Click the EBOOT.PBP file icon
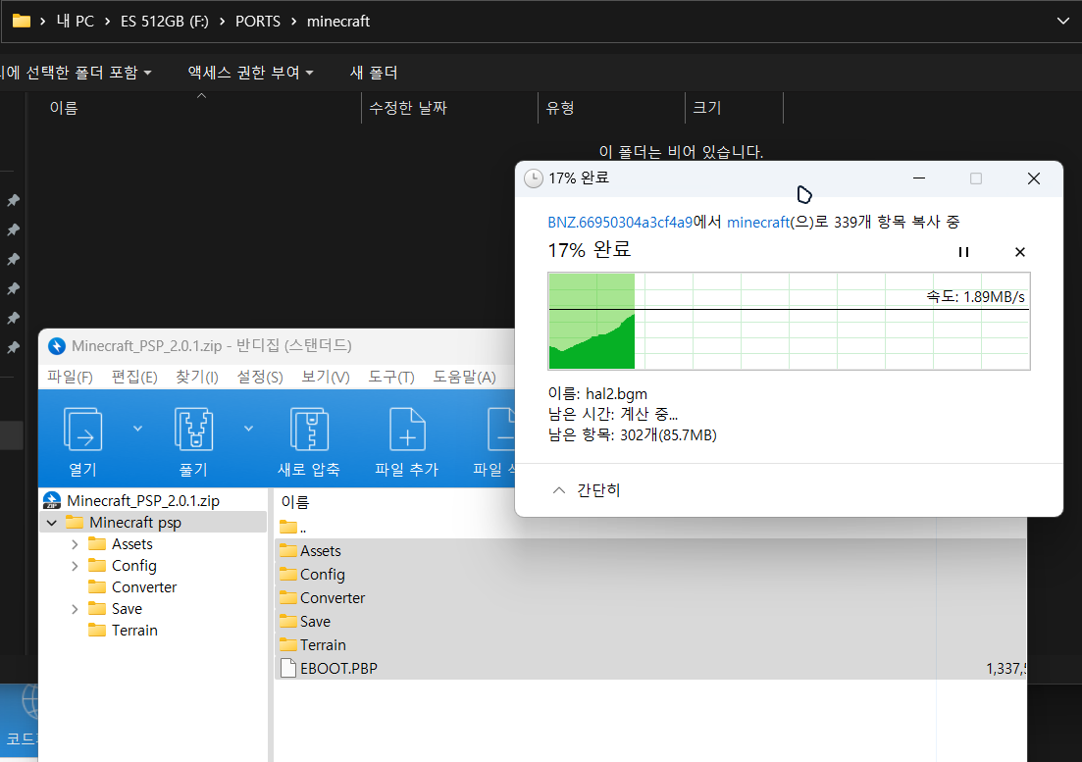Viewport: 1082px width, 762px height. click(x=288, y=668)
